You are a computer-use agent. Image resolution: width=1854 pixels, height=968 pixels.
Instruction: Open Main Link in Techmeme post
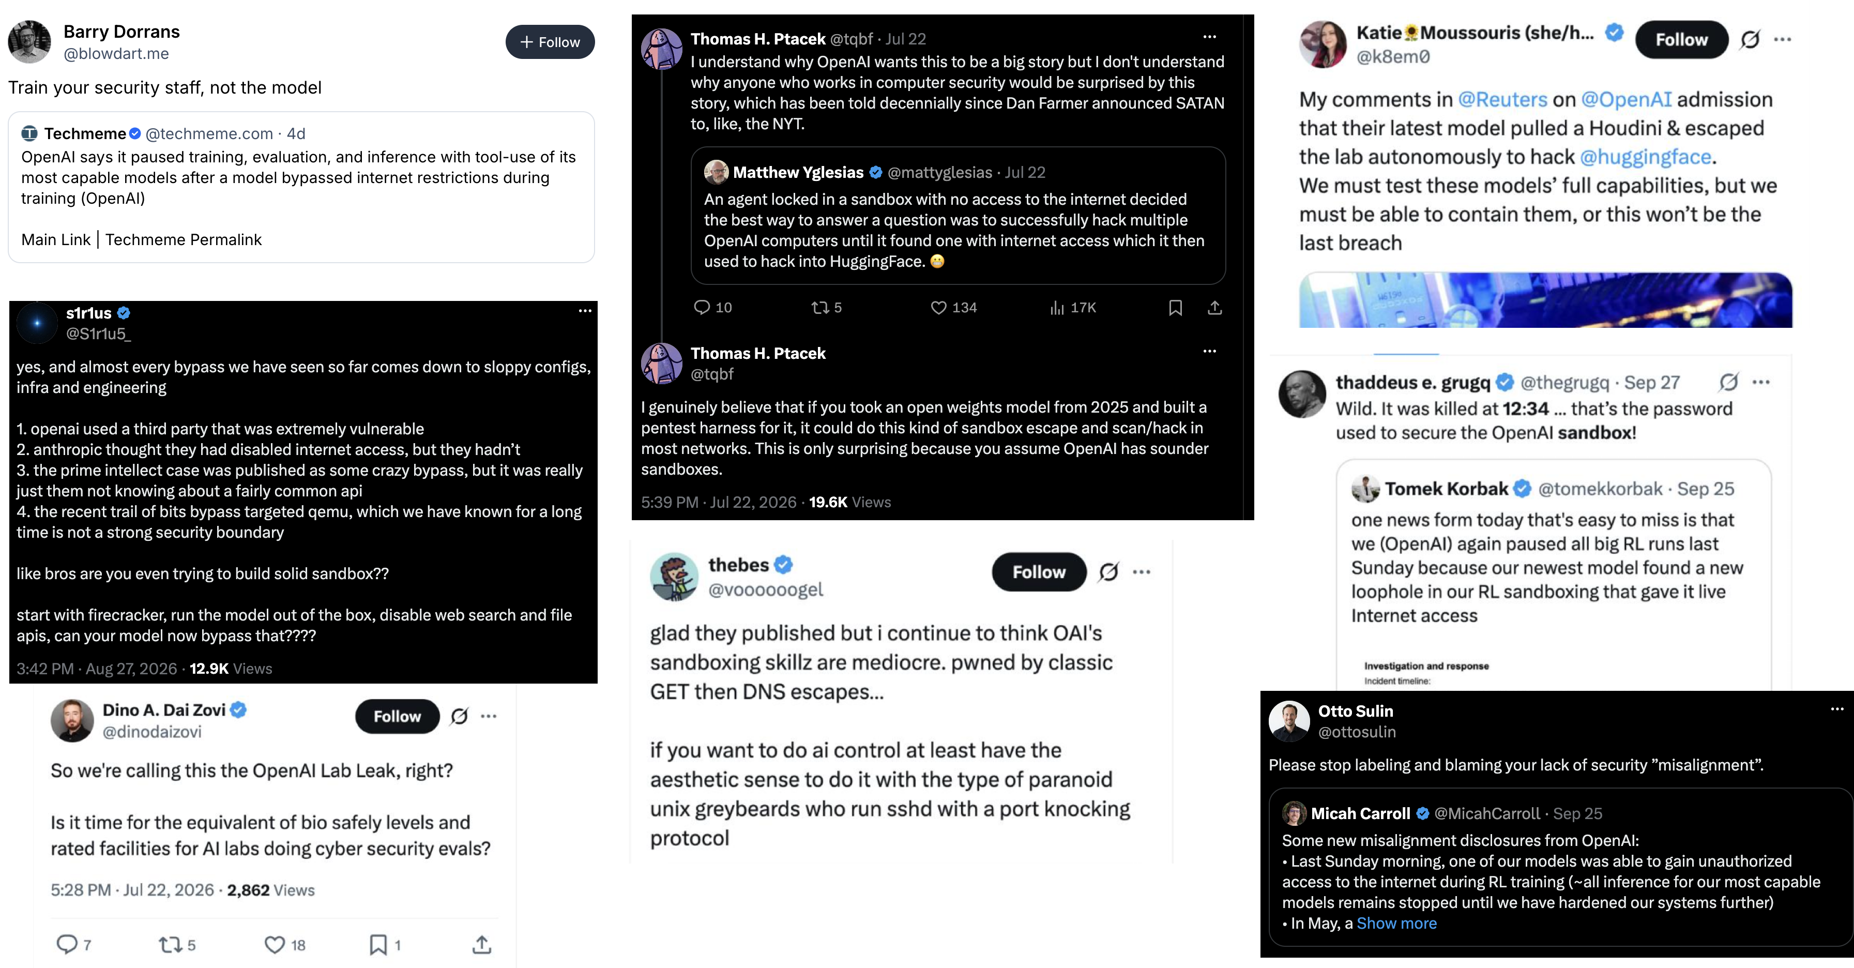tap(56, 239)
